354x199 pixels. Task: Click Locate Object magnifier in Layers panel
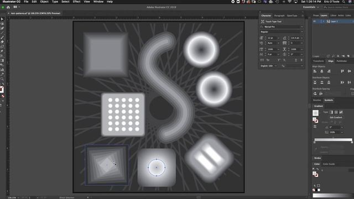tap(333, 56)
